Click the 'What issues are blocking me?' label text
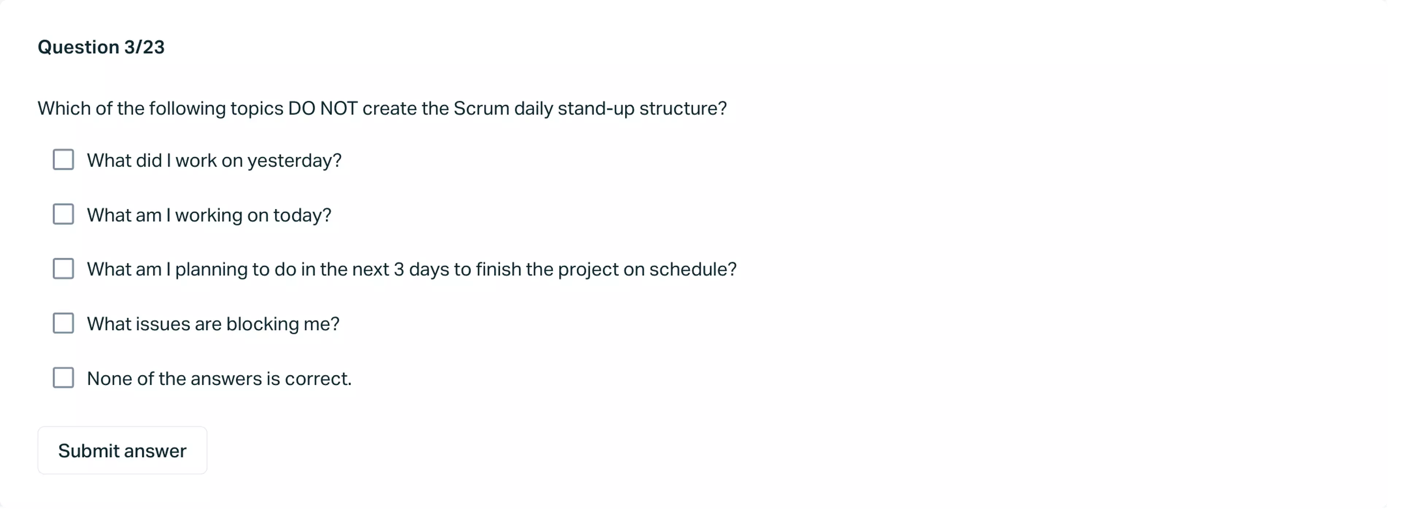The width and height of the screenshot is (1401, 512). pos(213,324)
